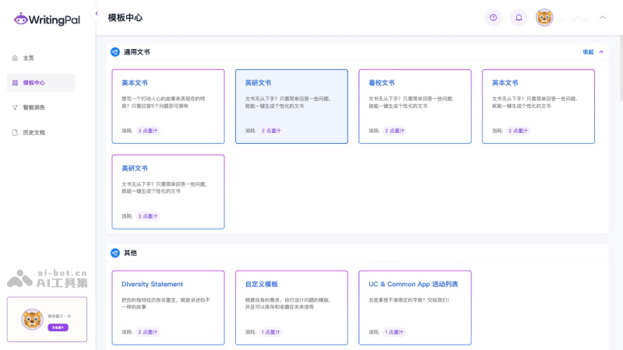This screenshot has width=623, height=350.
Task: Click the 主页 home icon in sidebar
Action: [x=15, y=58]
